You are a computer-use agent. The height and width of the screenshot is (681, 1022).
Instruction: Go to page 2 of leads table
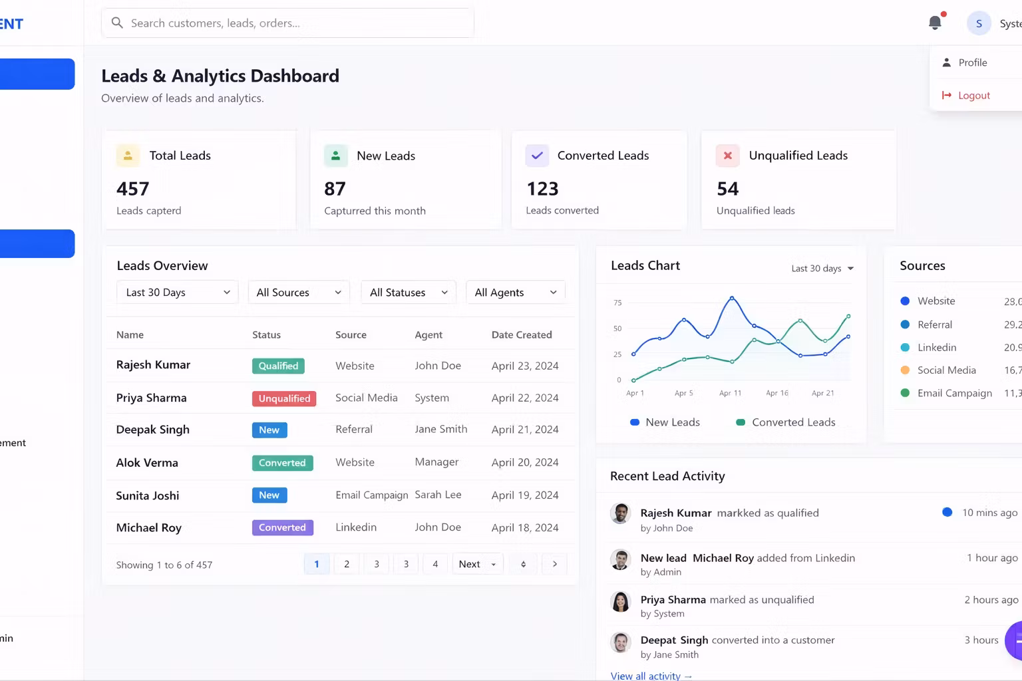pos(346,564)
